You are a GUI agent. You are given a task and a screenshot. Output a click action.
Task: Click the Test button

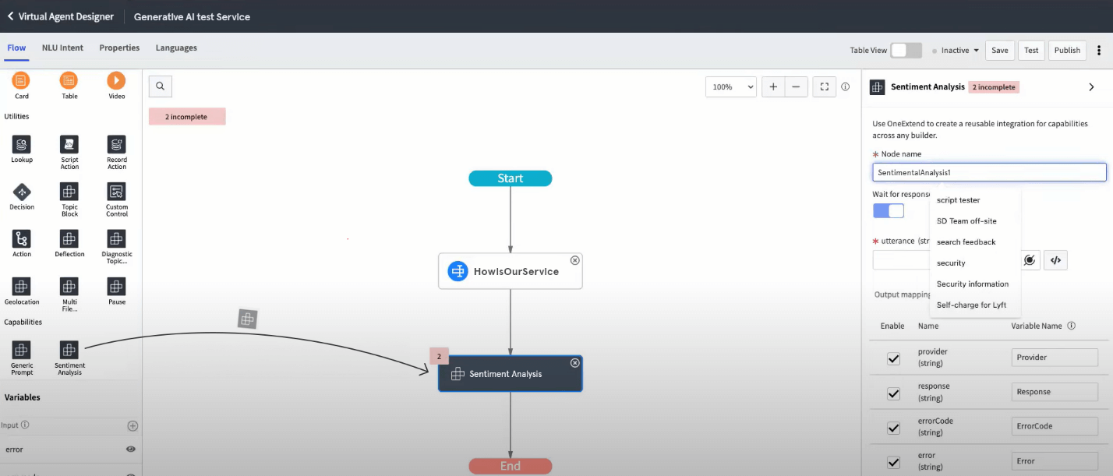pyautogui.click(x=1031, y=50)
